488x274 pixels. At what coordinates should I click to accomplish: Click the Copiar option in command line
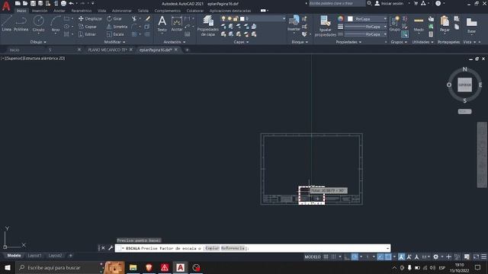(212, 248)
